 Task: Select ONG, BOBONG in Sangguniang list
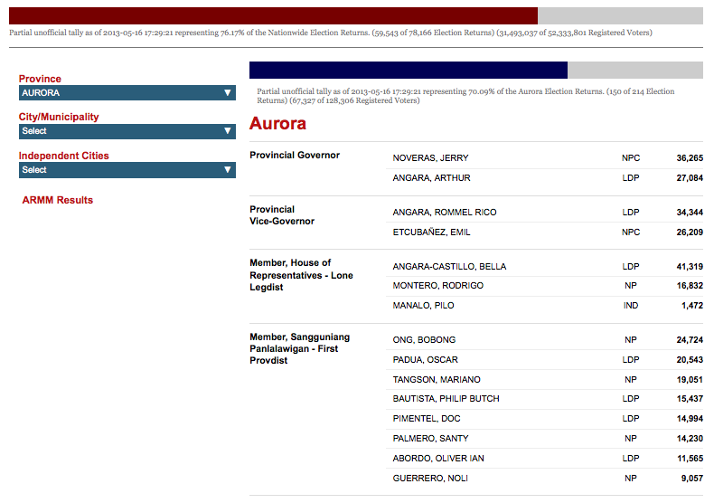[424, 340]
